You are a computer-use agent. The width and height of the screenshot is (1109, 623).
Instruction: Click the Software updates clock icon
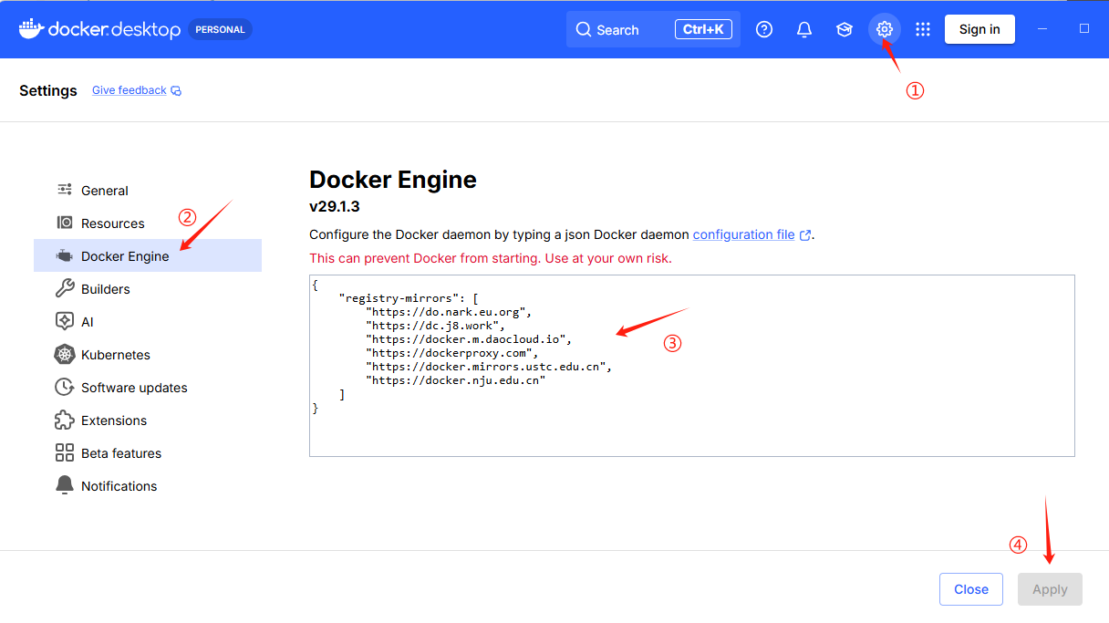coord(65,387)
